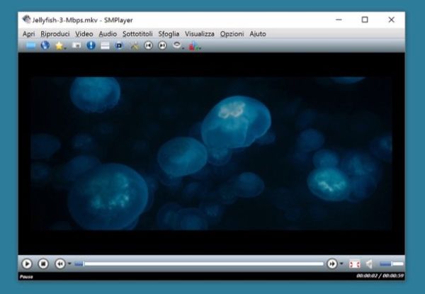
Task: Expand the forward button dropdown arrow
Action: click(x=341, y=264)
